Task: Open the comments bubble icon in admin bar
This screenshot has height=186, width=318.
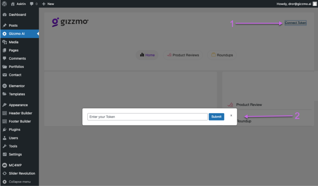Action: 32,4
